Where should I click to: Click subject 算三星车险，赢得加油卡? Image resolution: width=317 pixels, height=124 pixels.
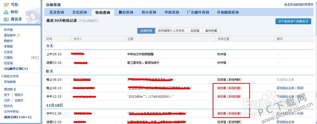point(143,63)
